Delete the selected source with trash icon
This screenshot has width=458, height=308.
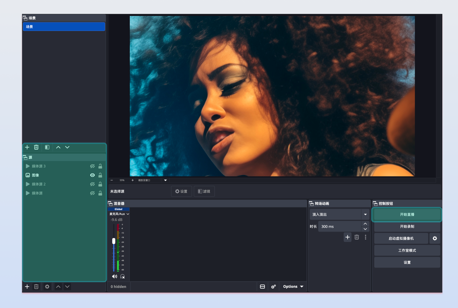pyautogui.click(x=36, y=287)
